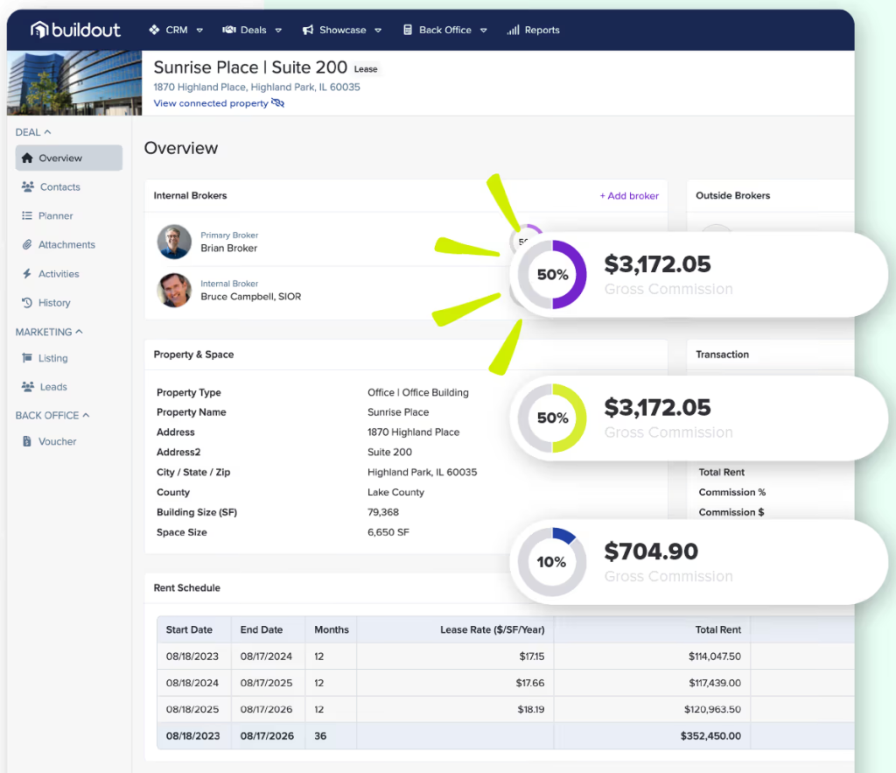
Task: Click the $704.90 gross commission amount
Action: click(651, 552)
